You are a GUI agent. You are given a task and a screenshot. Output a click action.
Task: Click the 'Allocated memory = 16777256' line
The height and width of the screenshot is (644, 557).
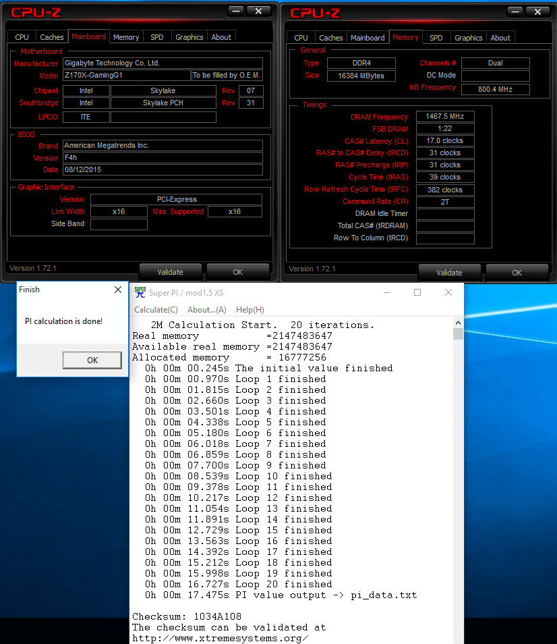(x=229, y=357)
